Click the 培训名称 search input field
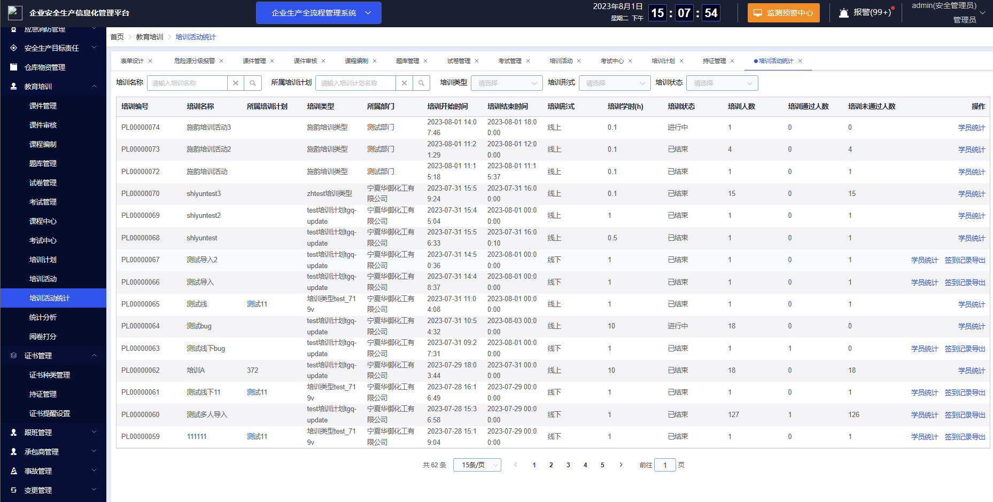 pyautogui.click(x=187, y=83)
